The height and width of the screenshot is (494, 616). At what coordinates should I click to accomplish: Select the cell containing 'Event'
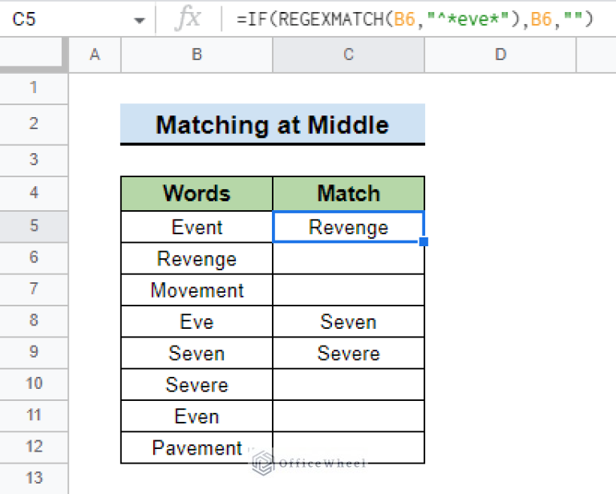197,227
